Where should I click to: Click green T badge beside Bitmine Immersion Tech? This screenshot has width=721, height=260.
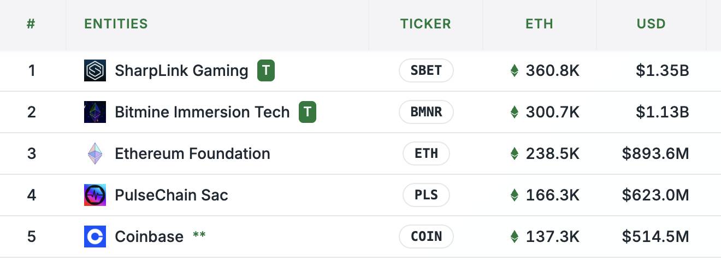[308, 112]
